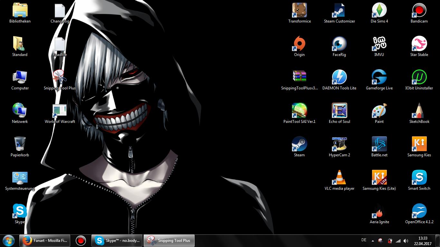The height and width of the screenshot is (247, 440).
Task: Select the Bandicam desktop shortcut
Action: click(x=419, y=13)
